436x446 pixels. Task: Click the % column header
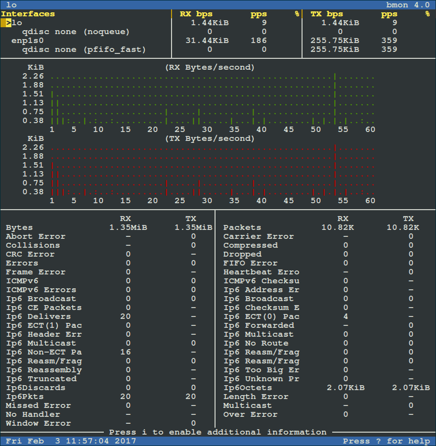click(297, 13)
